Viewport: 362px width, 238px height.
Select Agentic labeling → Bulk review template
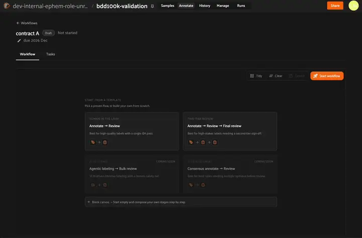tap(132, 174)
